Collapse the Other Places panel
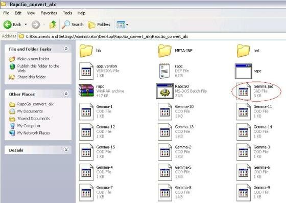 click(66, 94)
